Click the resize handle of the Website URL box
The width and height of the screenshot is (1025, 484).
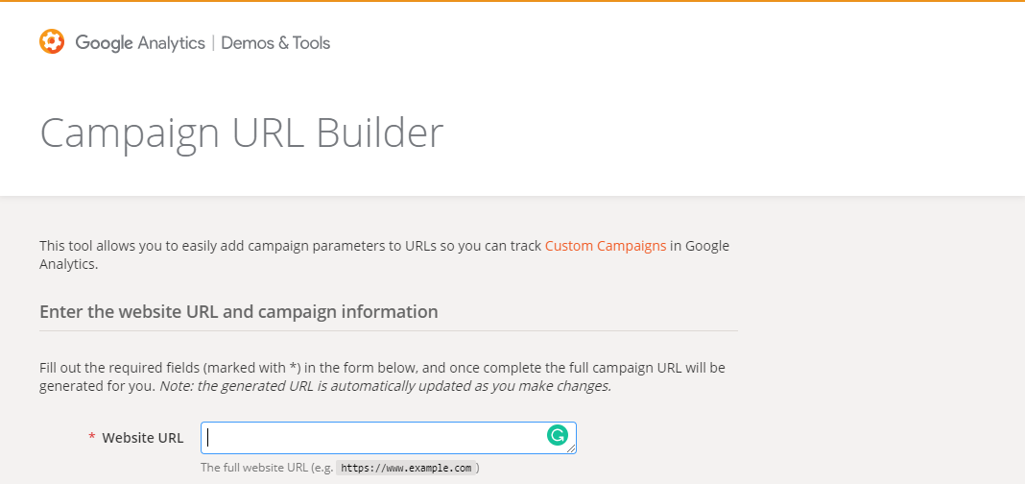coord(571,448)
